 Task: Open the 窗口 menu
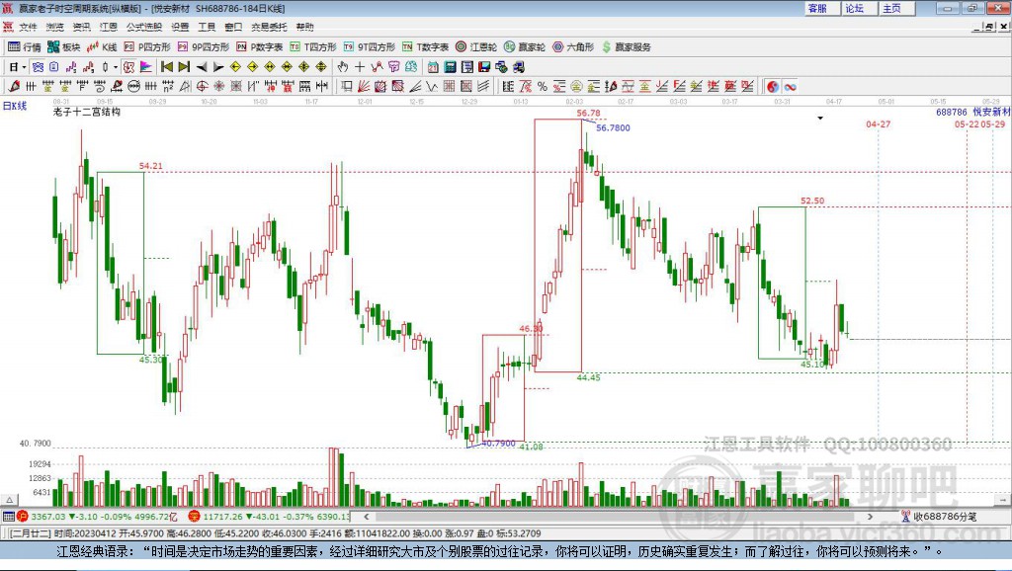[x=233, y=27]
